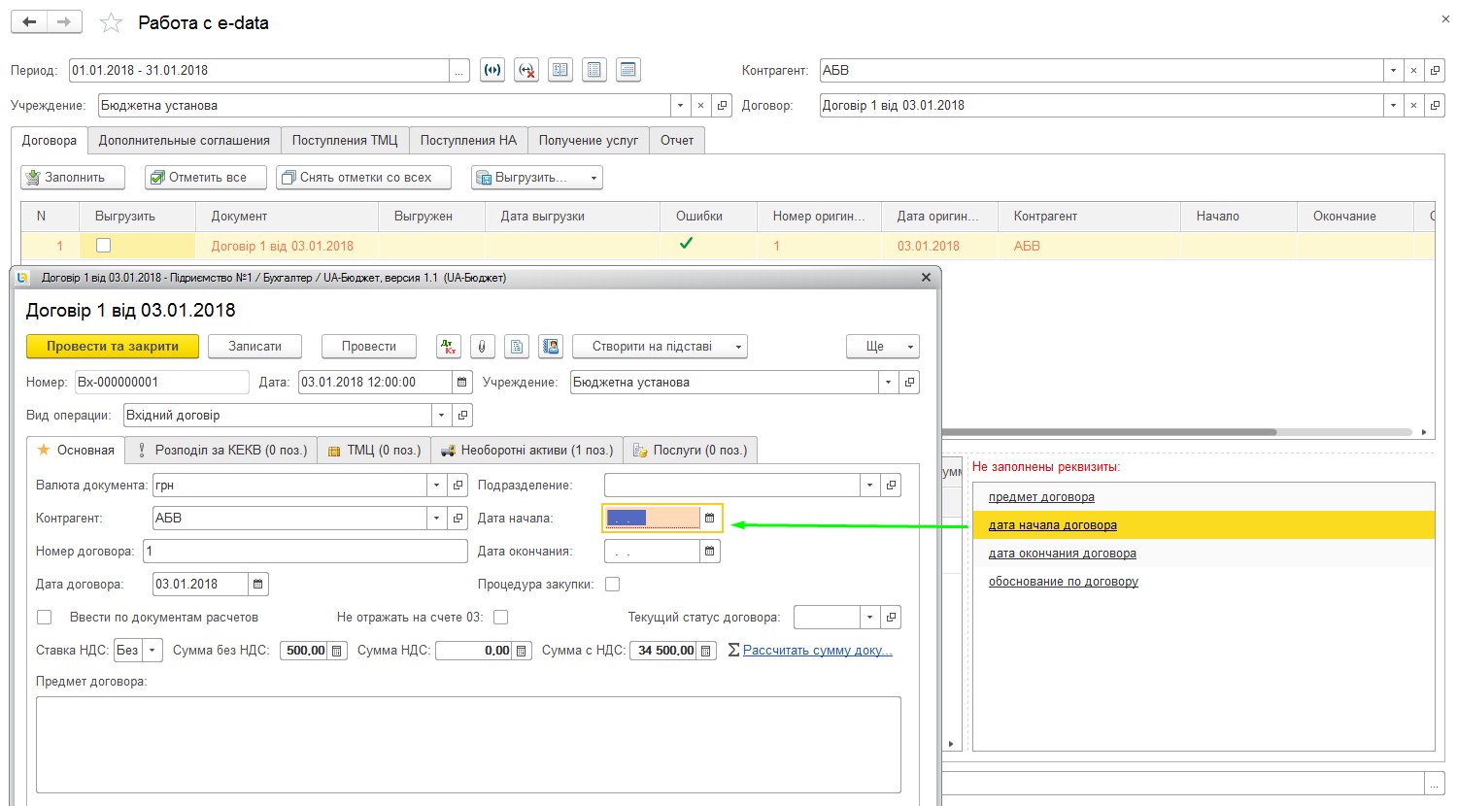Clear the Договор field
1458x806 pixels.
click(1414, 105)
